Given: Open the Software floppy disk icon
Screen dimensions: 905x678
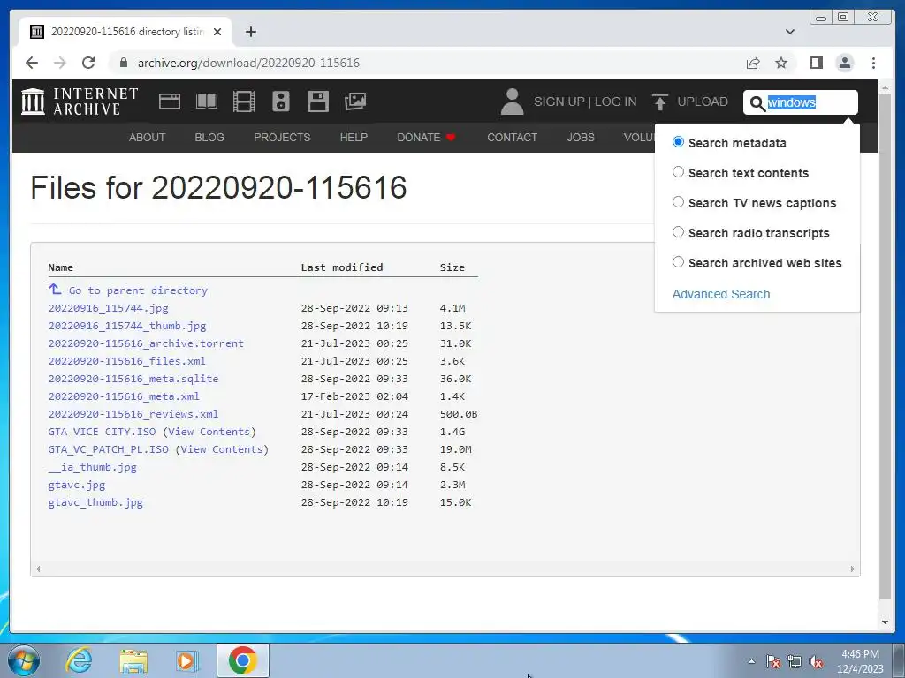Looking at the screenshot, I should [x=318, y=102].
